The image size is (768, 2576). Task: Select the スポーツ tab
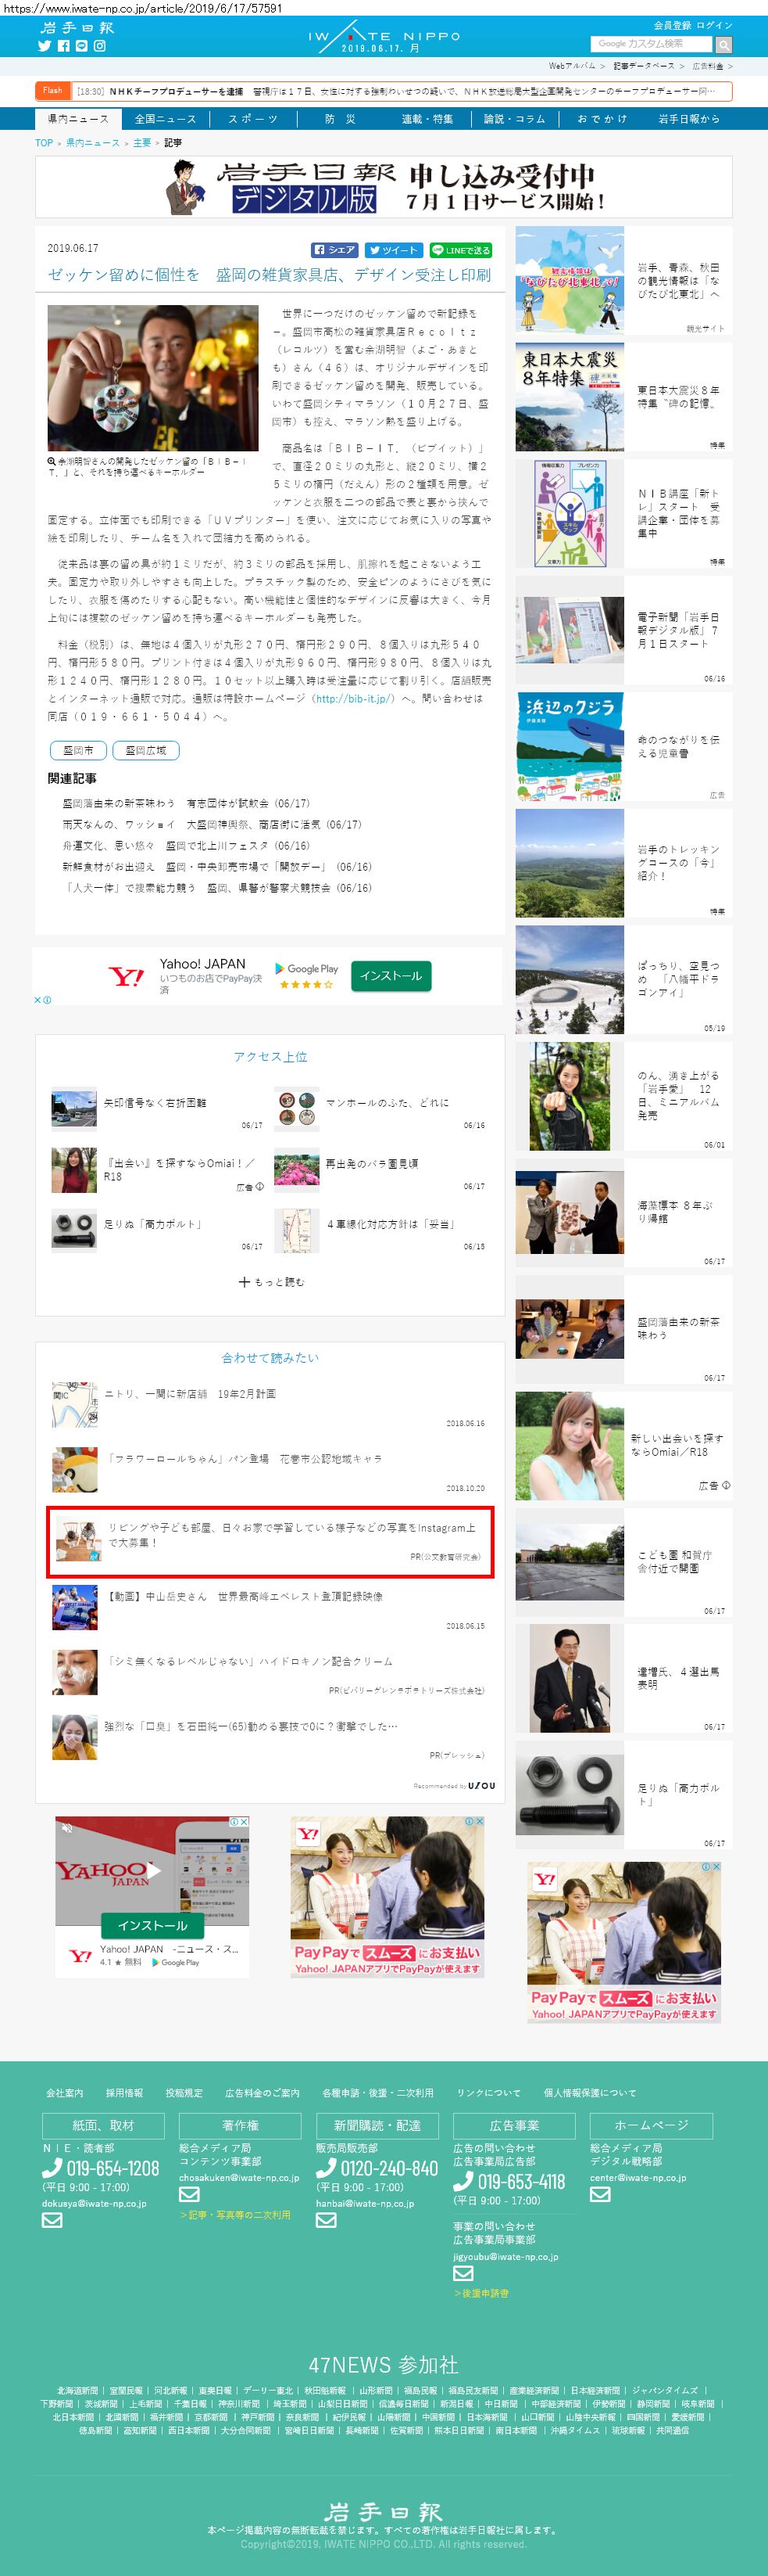coord(252,119)
